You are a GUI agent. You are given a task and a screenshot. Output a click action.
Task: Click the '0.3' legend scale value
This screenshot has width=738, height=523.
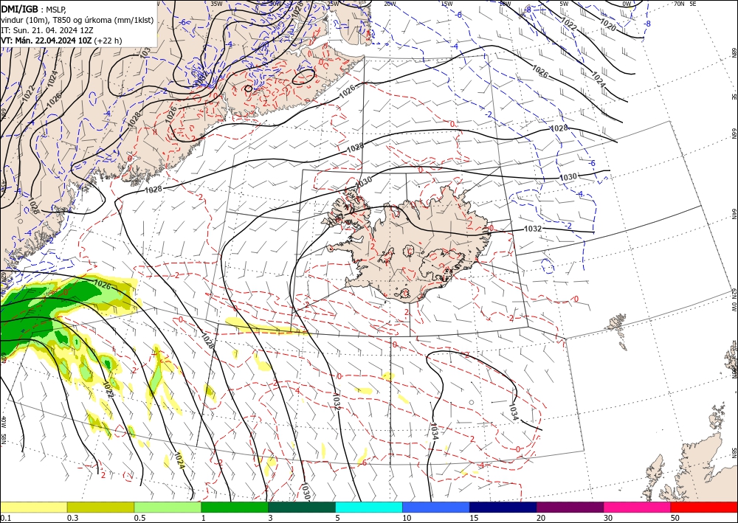click(72, 518)
